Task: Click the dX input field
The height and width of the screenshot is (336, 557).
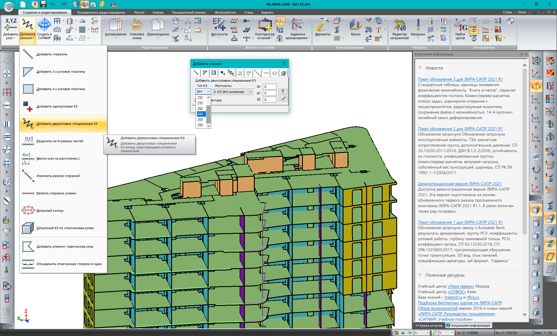Action: pyautogui.click(x=269, y=87)
